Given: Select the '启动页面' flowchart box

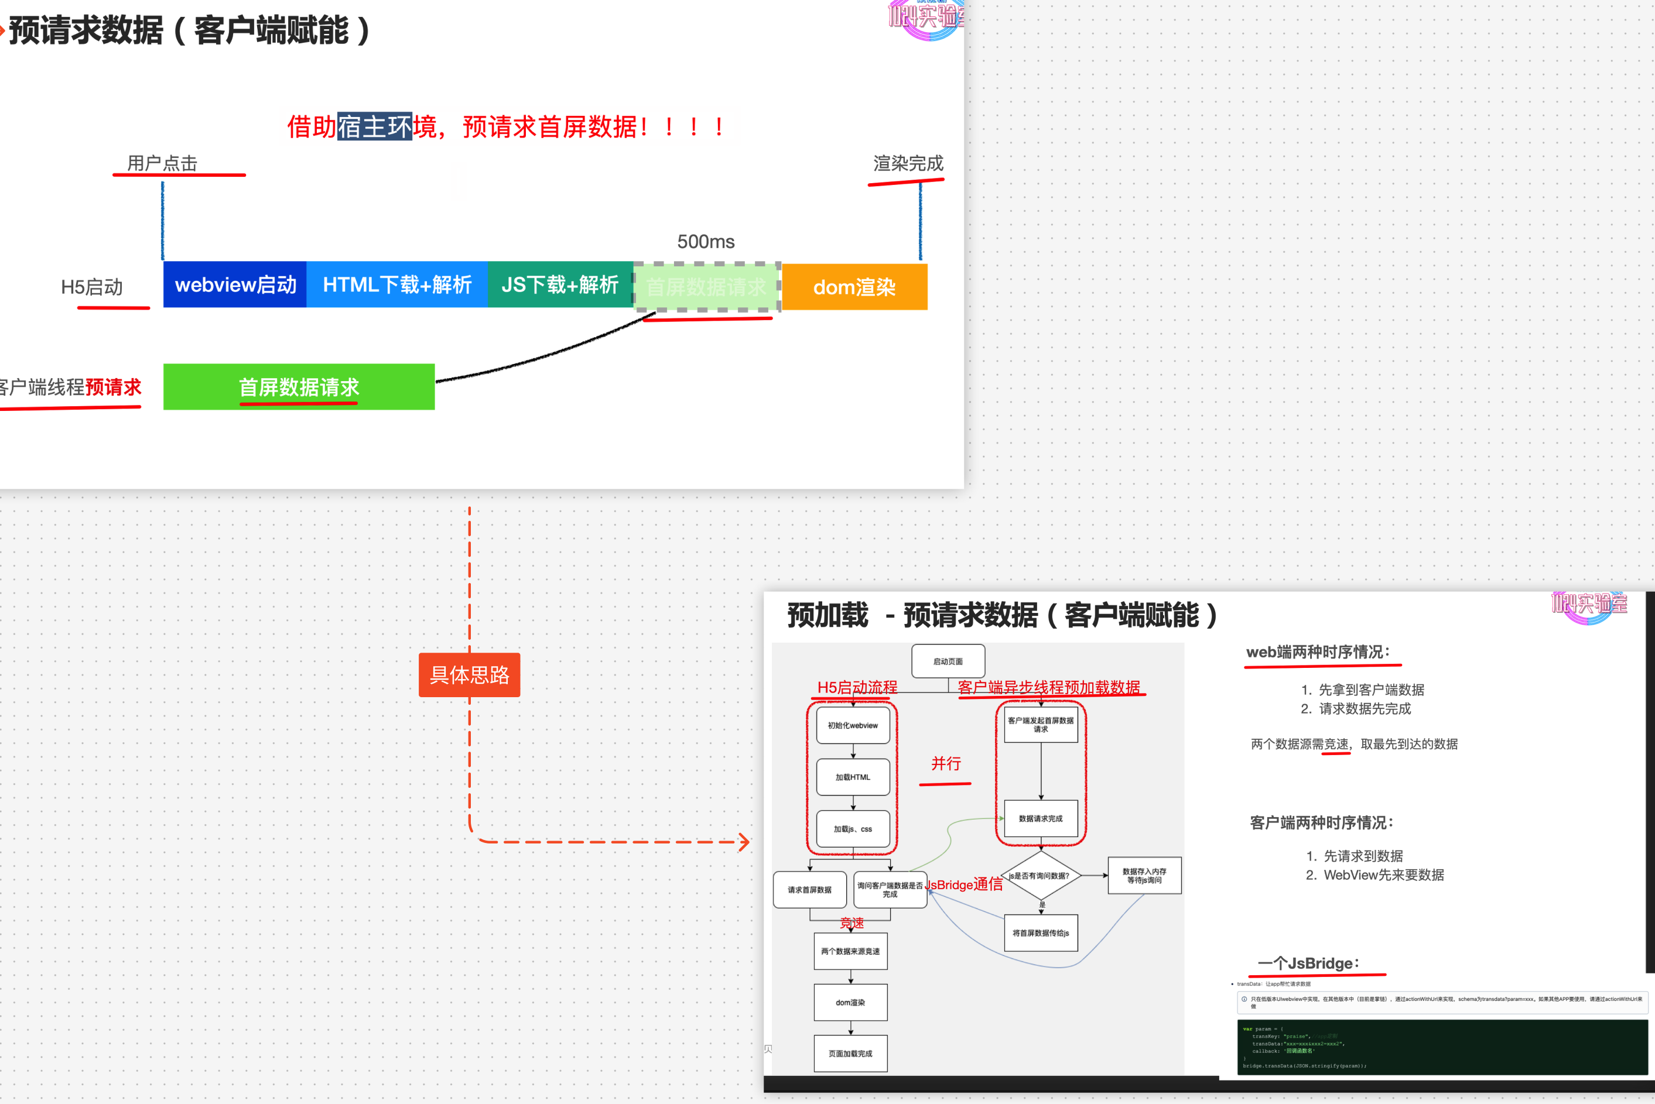Looking at the screenshot, I should coord(948,661).
